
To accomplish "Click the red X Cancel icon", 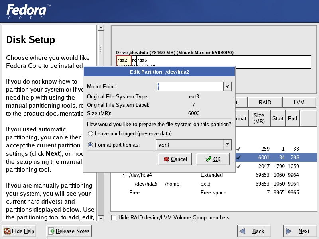I will pyautogui.click(x=166, y=159).
